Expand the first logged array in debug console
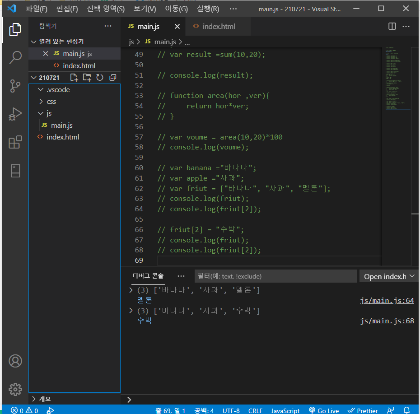The image size is (420, 414). [x=131, y=290]
